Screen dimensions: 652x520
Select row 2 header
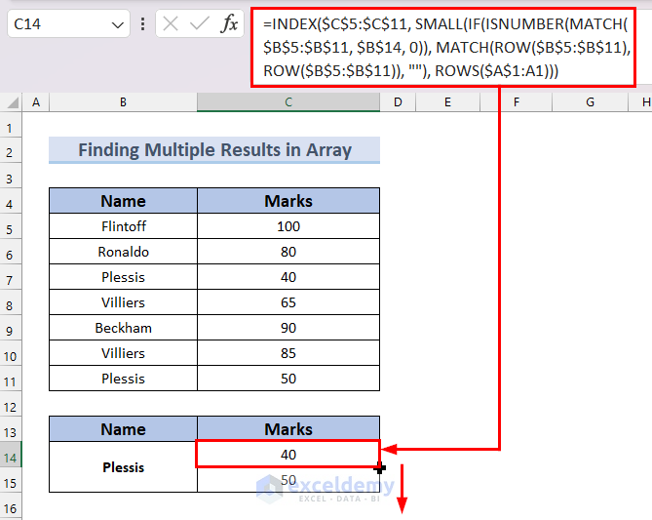tap(11, 152)
